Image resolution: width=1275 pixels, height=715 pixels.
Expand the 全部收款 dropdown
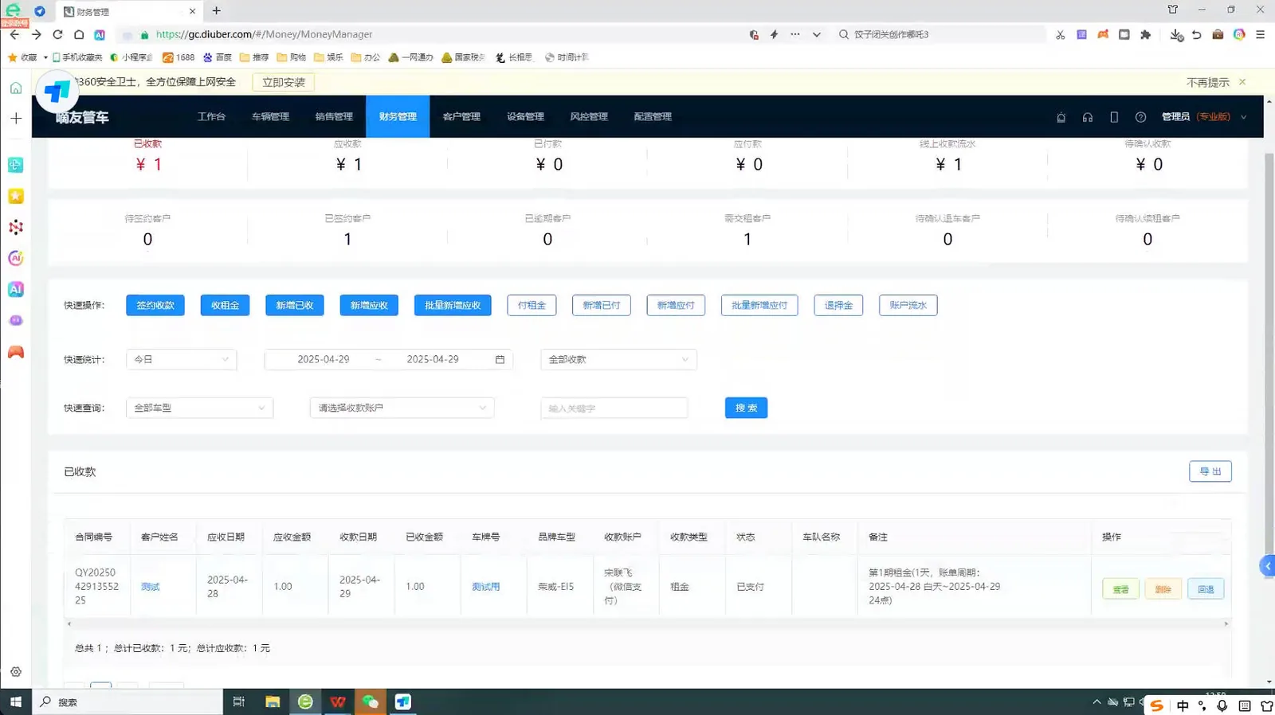coord(618,360)
